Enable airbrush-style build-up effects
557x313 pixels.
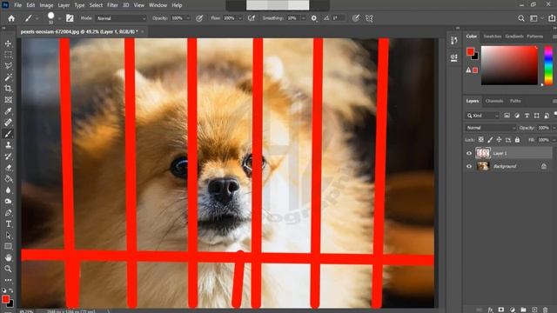pyautogui.click(x=252, y=18)
